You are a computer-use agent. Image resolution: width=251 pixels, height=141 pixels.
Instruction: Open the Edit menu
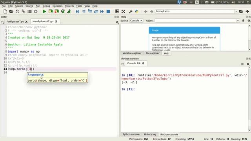pyautogui.click(x=10, y=6)
